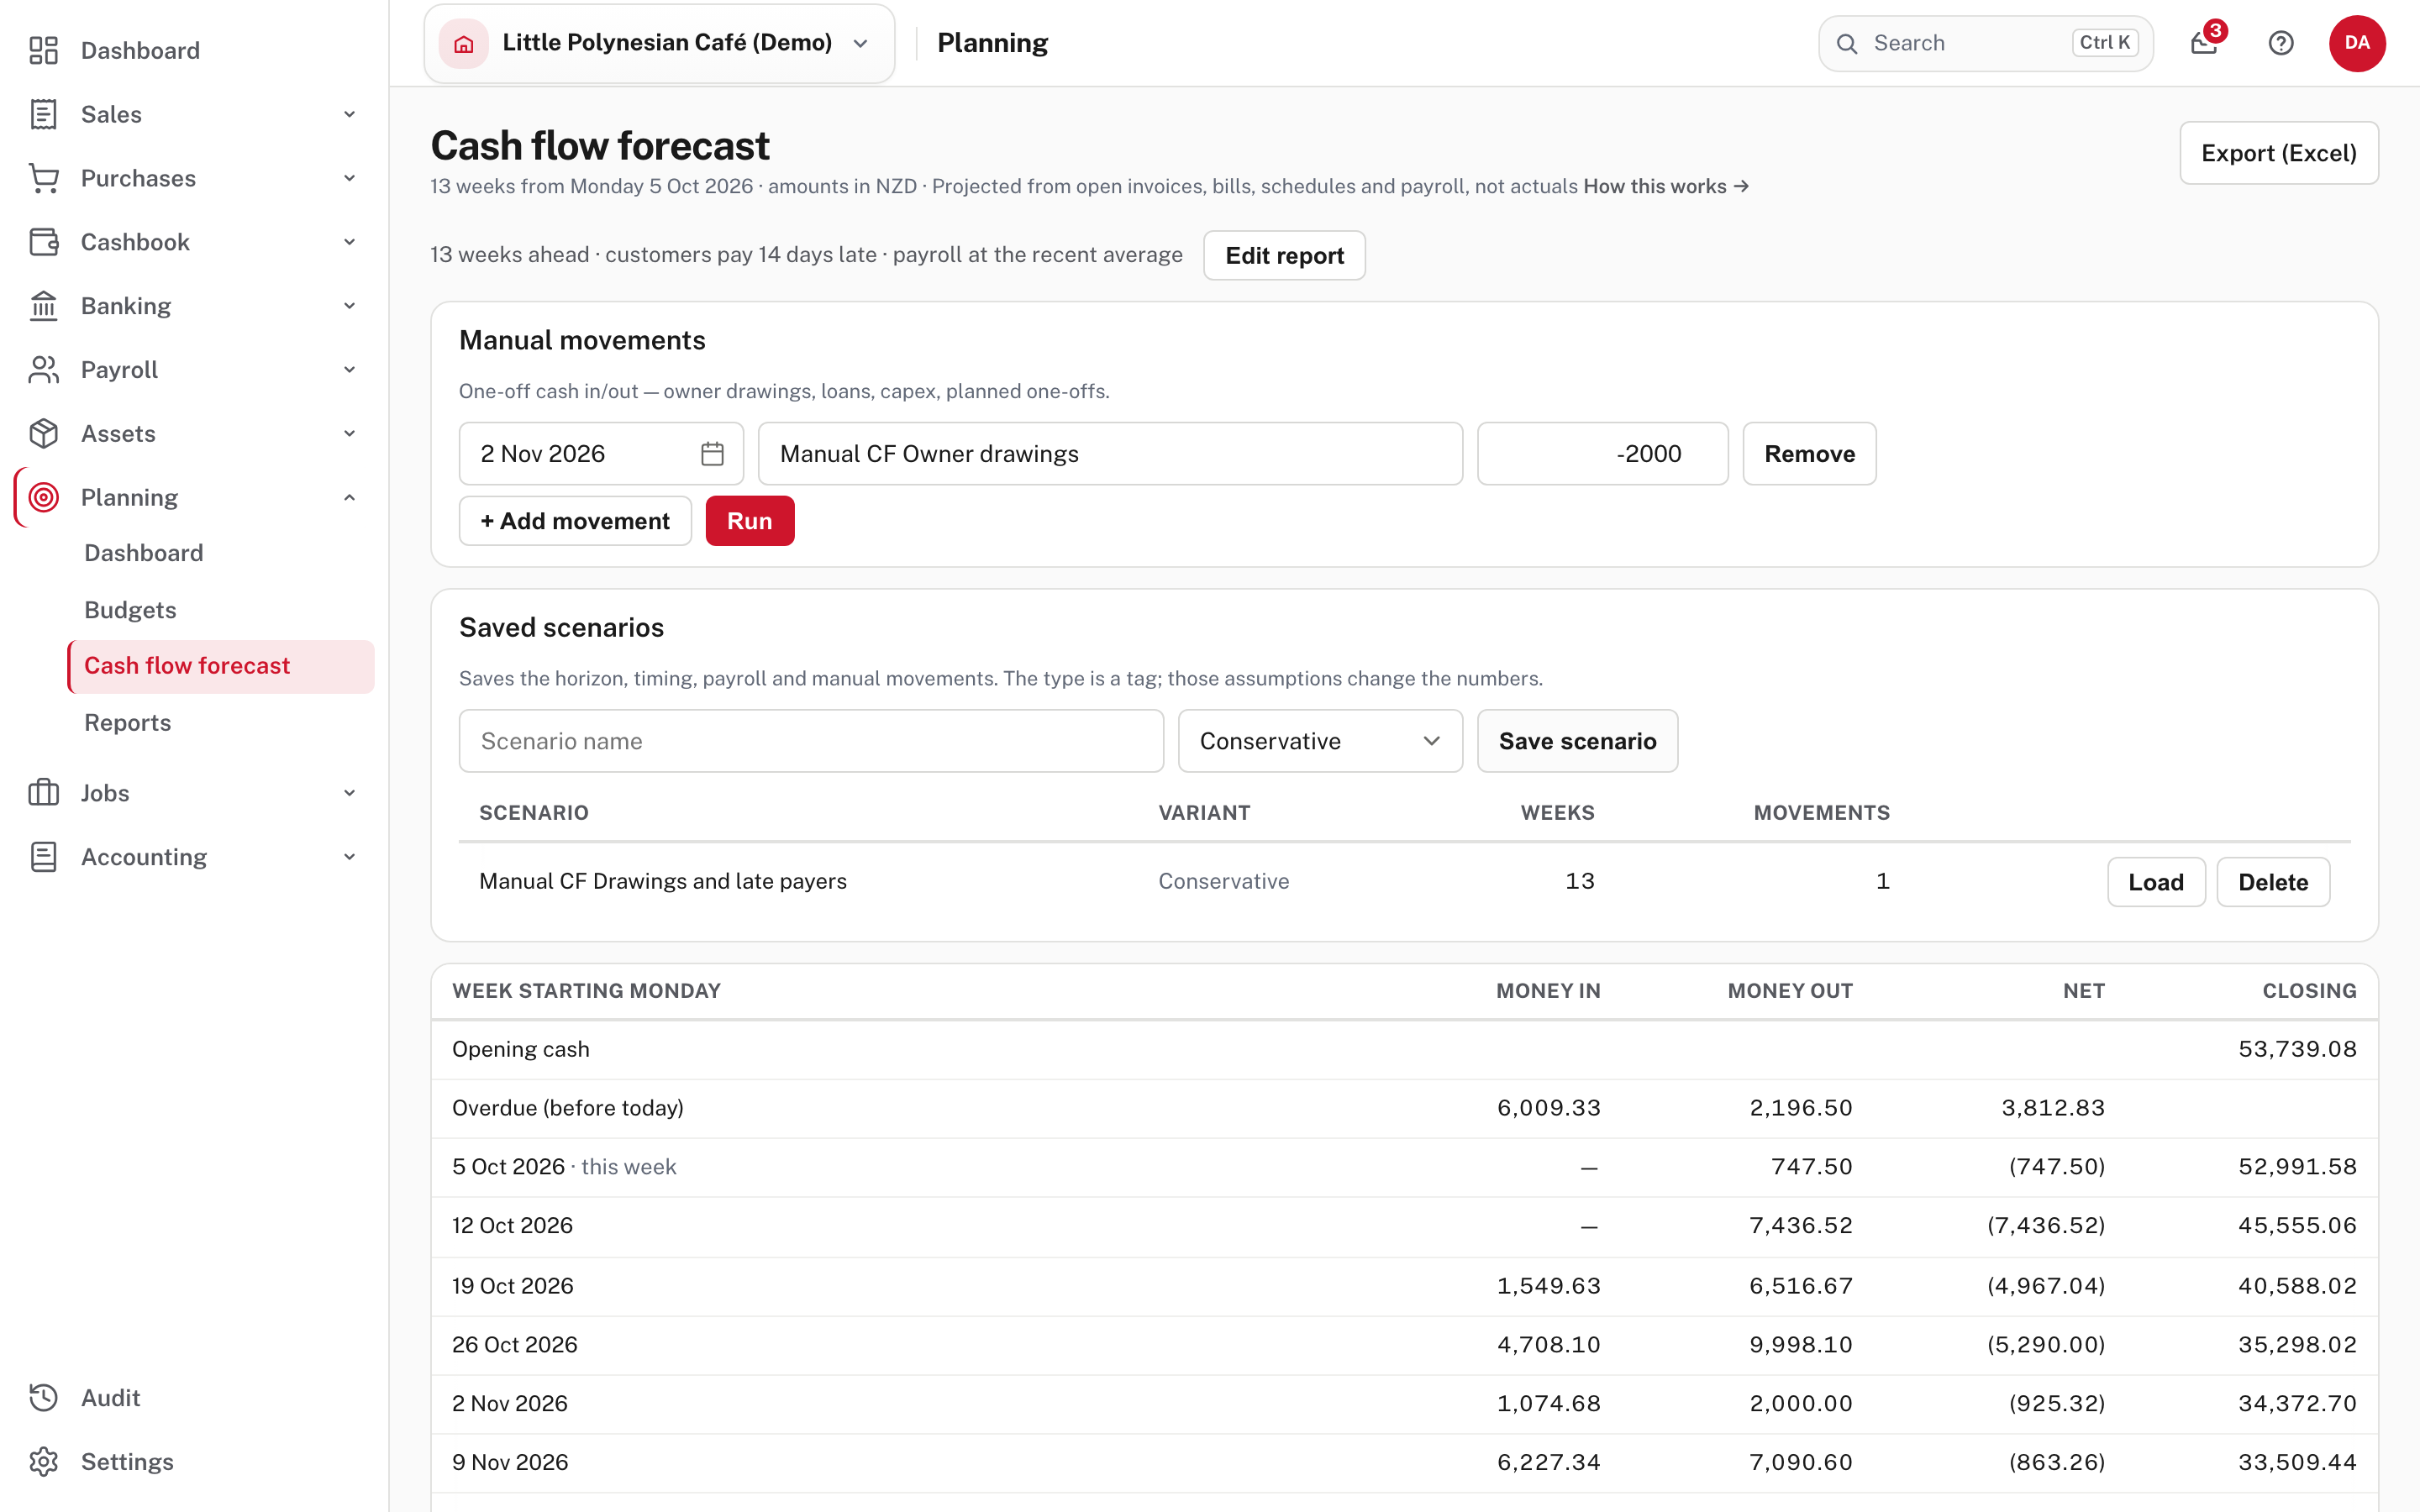The width and height of the screenshot is (2420, 1512).
Task: Click the Banking building icon
Action: click(x=43, y=306)
